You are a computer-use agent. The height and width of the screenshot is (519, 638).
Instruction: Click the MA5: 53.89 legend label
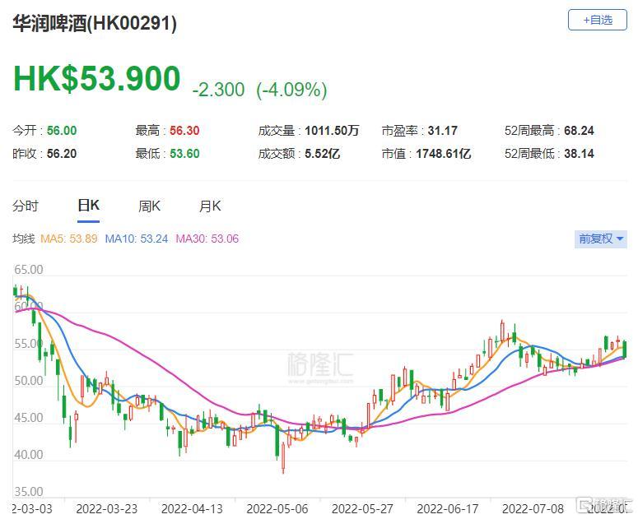point(69,239)
